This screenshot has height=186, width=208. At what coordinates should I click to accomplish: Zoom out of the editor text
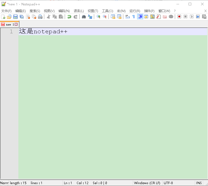[x=104, y=17]
